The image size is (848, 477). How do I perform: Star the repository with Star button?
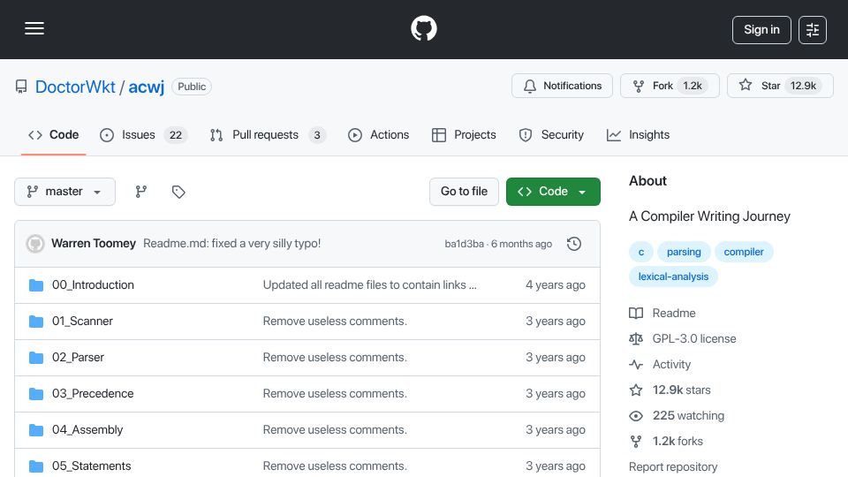tap(780, 86)
